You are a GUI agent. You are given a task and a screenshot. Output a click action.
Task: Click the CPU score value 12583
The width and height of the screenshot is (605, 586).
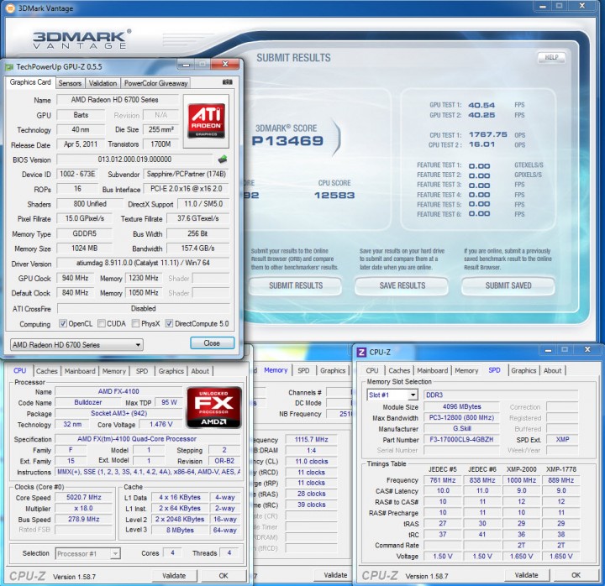pyautogui.click(x=334, y=196)
